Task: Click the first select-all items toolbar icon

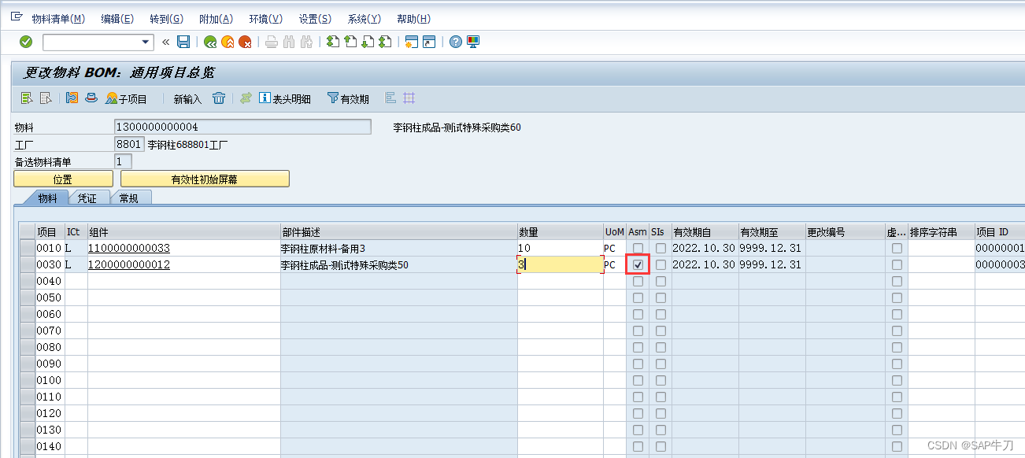Action: pos(27,98)
